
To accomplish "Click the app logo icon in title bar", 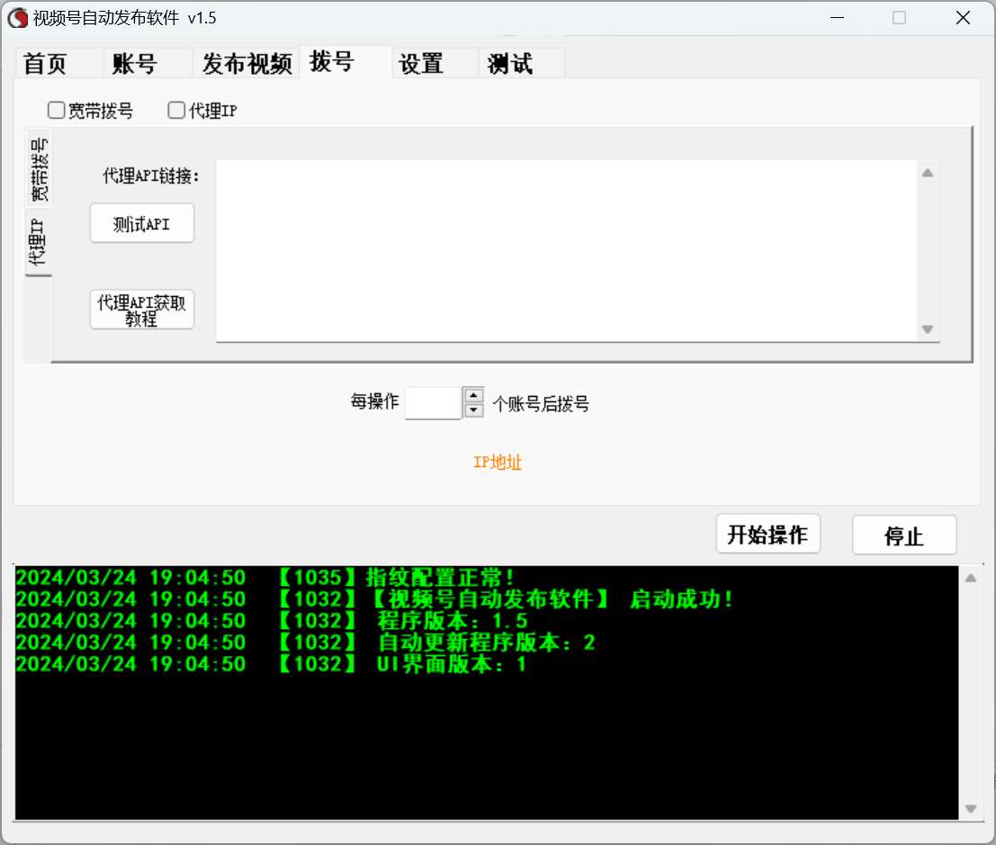I will [18, 18].
